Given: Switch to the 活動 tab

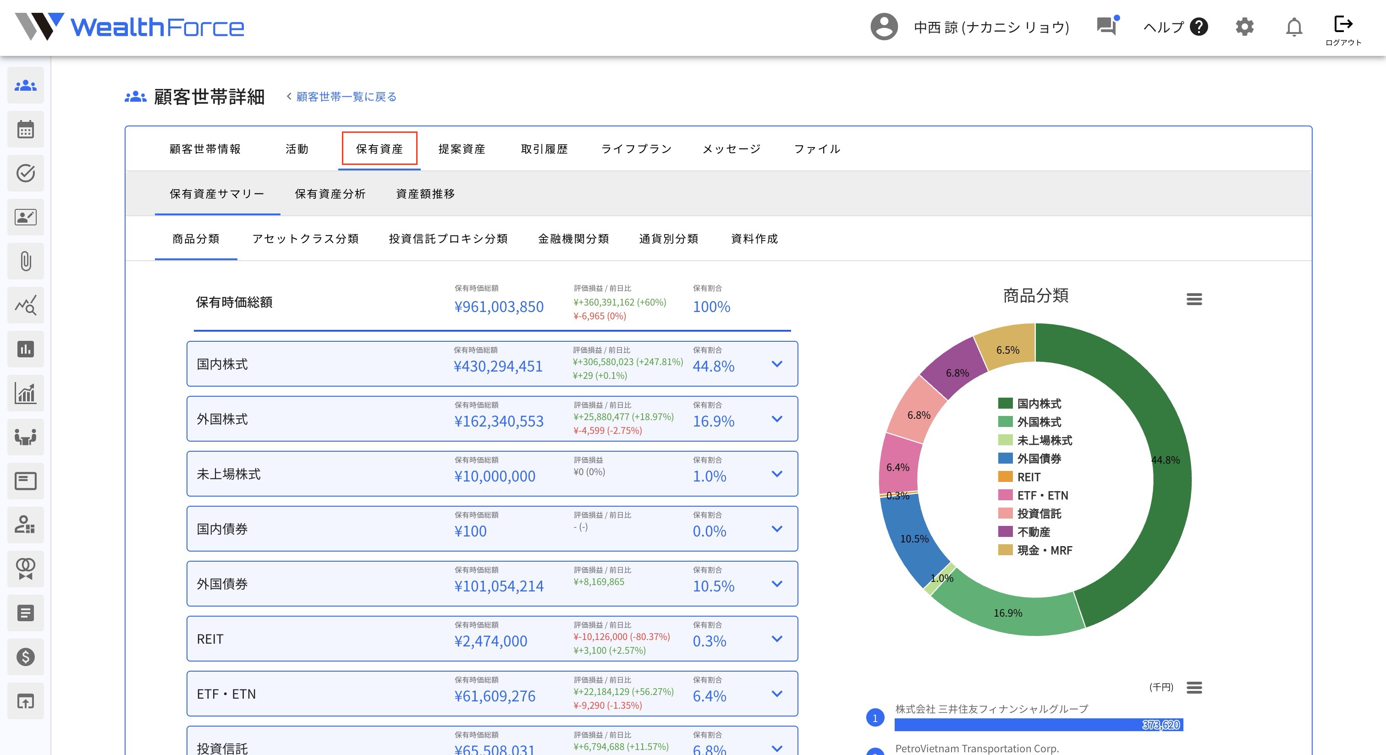Looking at the screenshot, I should [x=297, y=149].
